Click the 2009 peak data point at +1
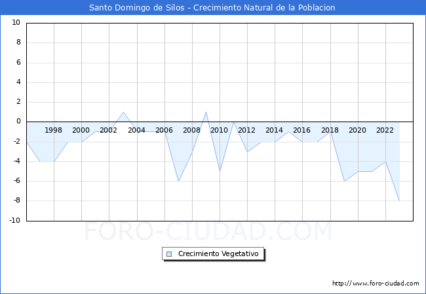 206,112
